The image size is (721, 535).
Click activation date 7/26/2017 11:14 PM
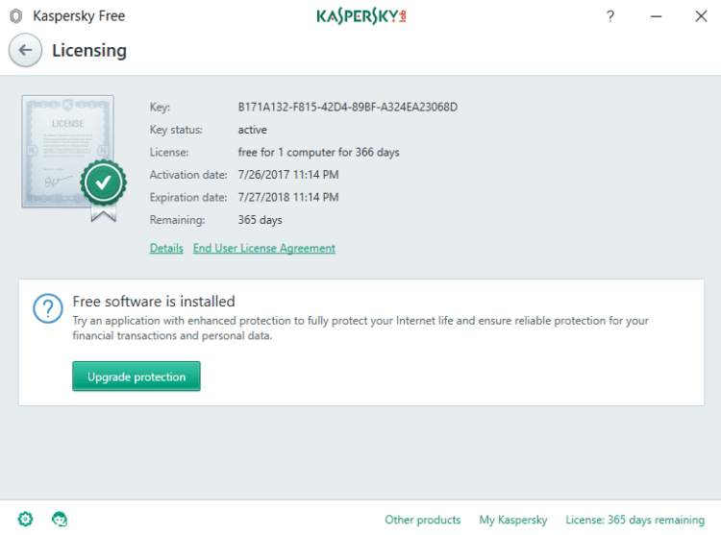[x=288, y=175]
